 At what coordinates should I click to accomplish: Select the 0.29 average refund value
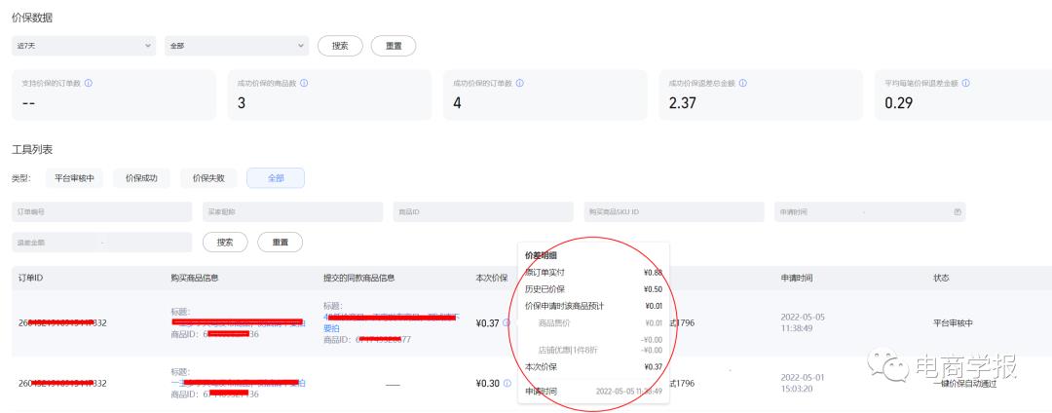point(898,103)
